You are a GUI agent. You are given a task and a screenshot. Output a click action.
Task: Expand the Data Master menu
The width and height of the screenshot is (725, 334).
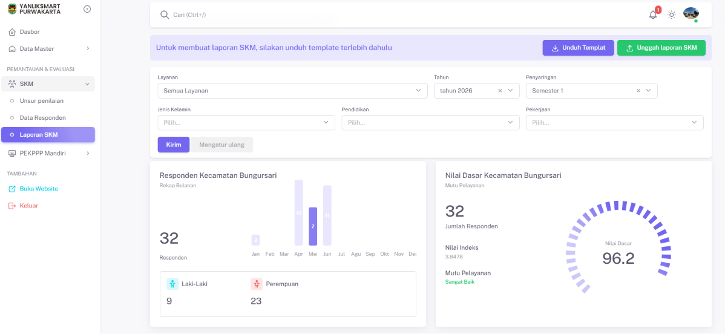[x=48, y=48]
